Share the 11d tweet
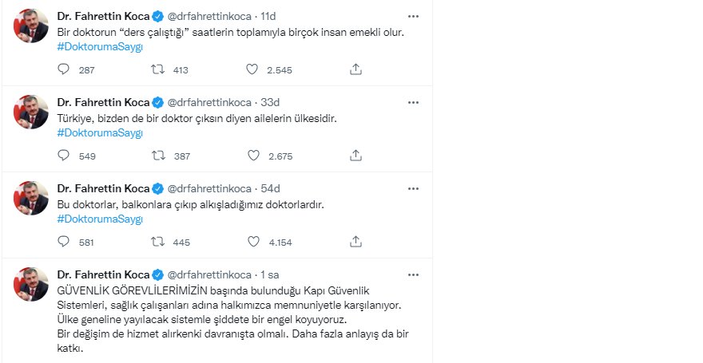 [356, 69]
